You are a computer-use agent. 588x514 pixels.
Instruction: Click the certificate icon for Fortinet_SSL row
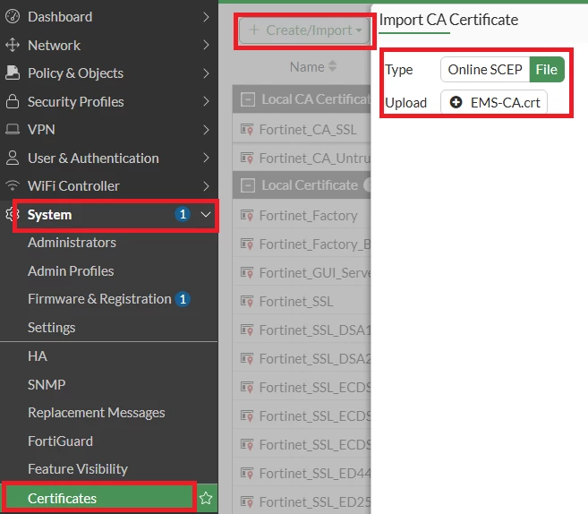point(247,301)
